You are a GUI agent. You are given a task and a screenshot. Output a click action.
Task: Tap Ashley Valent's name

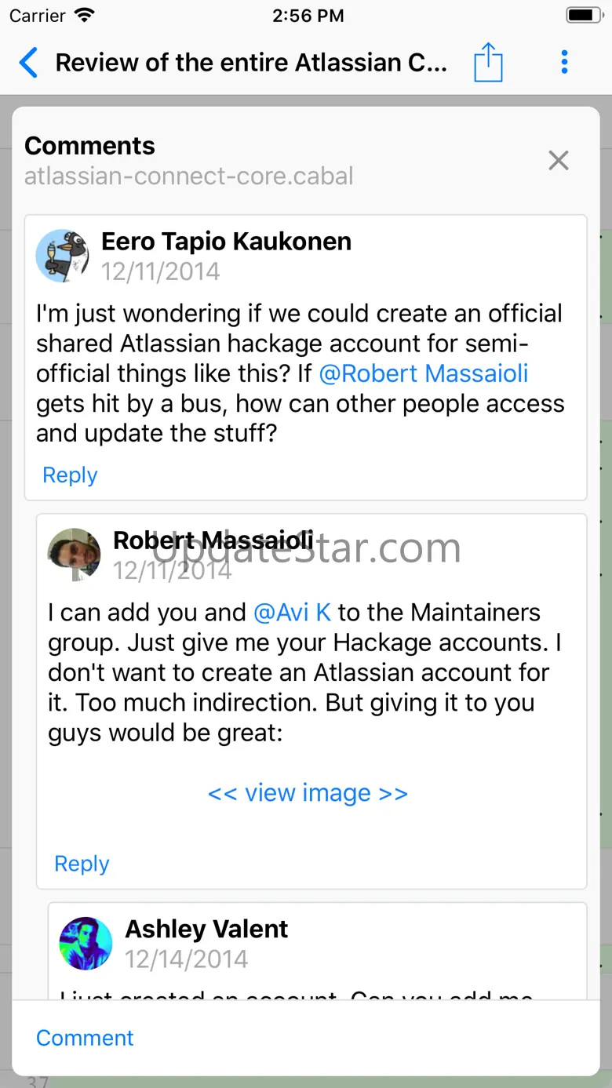pos(206,929)
